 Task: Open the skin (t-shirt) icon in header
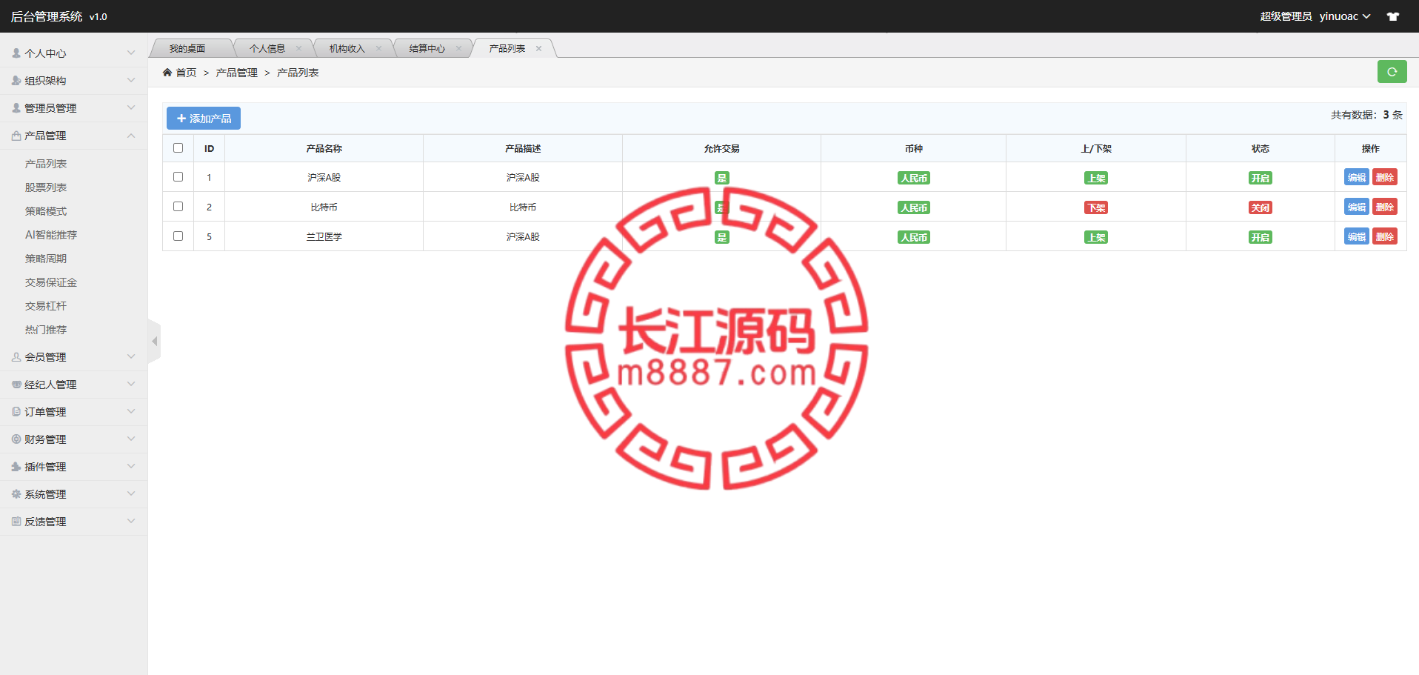pyautogui.click(x=1393, y=16)
